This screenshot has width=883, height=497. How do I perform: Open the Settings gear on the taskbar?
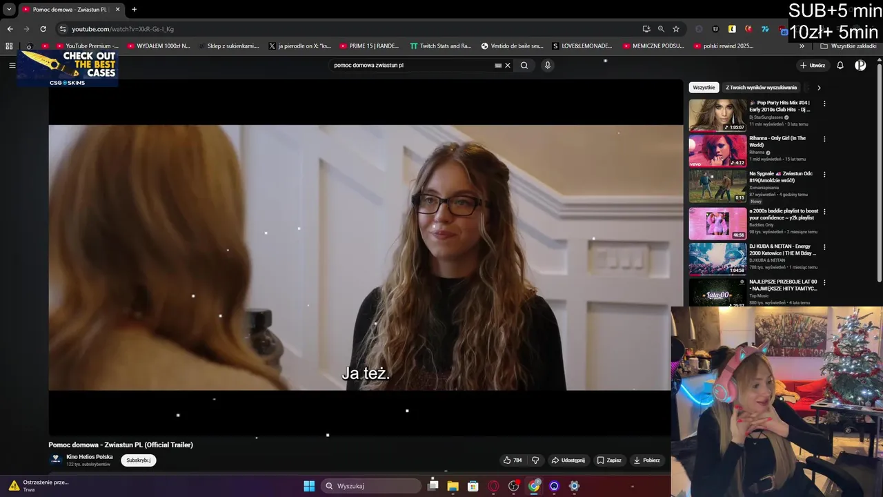click(574, 486)
